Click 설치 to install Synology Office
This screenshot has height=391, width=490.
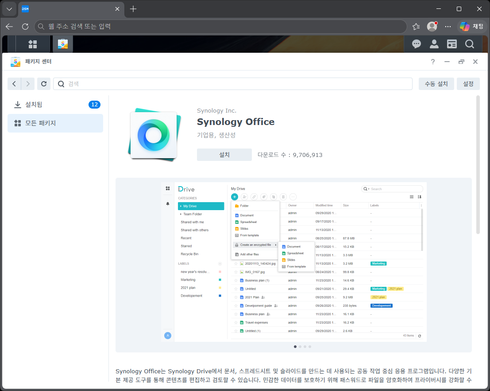224,155
